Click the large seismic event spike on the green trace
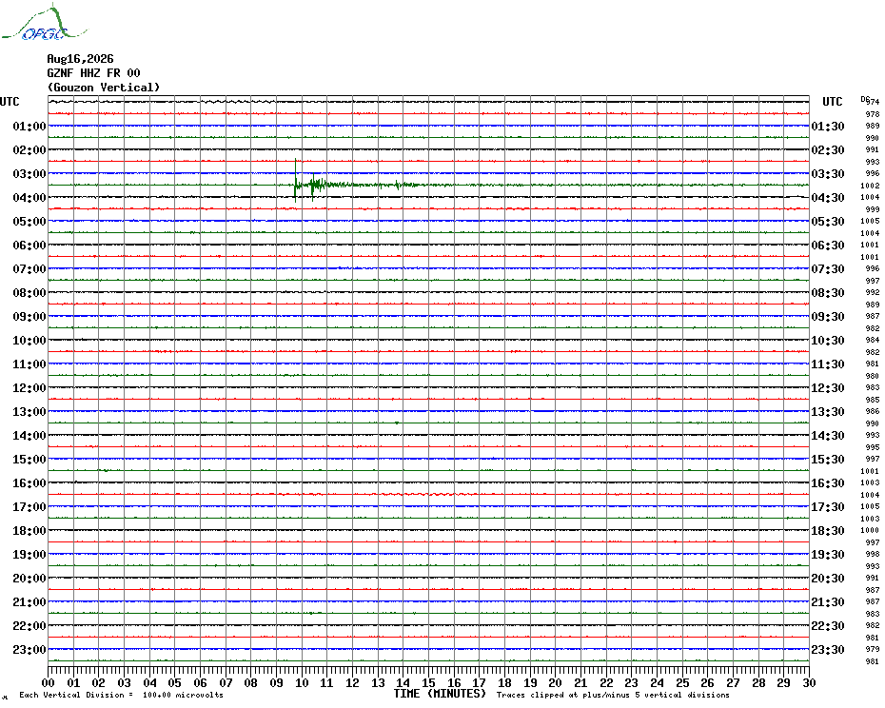Image resolution: width=885 pixels, height=708 pixels. [x=295, y=181]
